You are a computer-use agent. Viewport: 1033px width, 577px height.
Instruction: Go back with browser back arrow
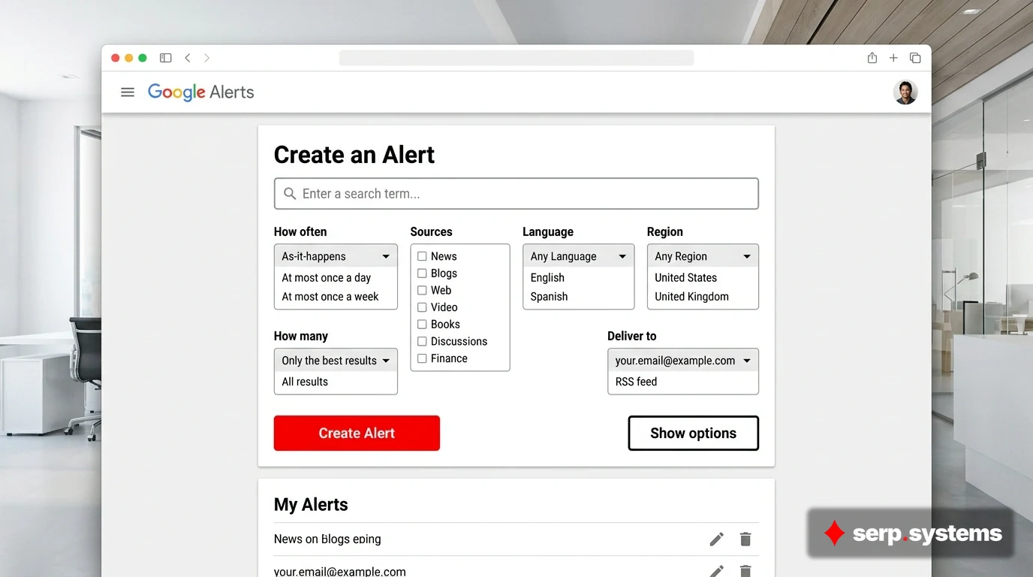pos(188,58)
